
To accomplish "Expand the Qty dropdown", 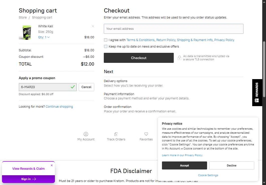I will click(44, 37).
